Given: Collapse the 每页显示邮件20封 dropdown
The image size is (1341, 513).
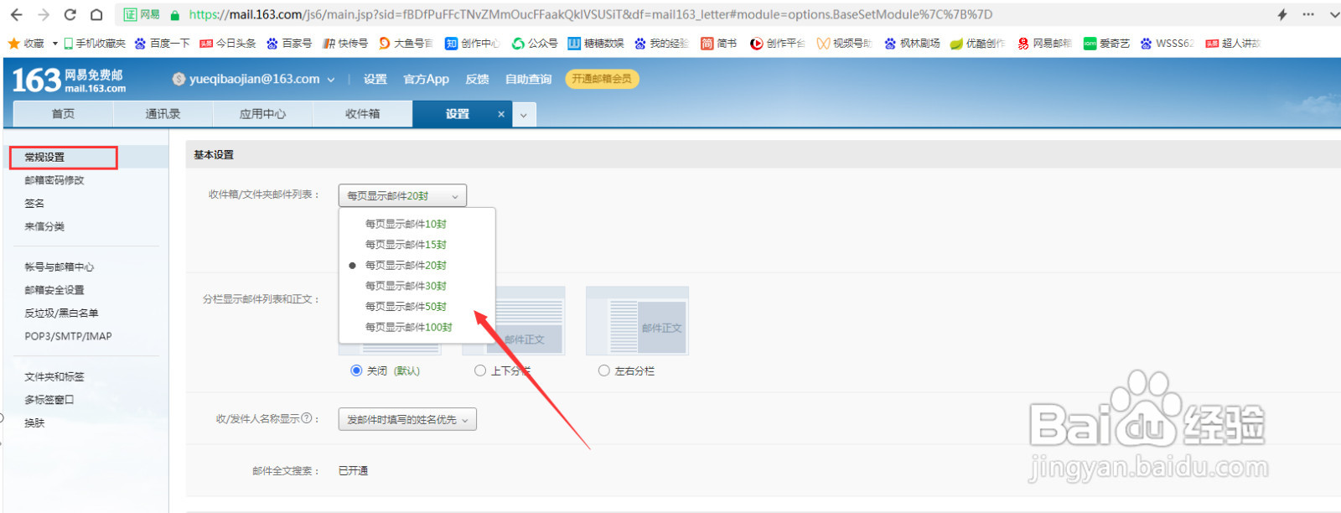Looking at the screenshot, I should click(x=402, y=195).
